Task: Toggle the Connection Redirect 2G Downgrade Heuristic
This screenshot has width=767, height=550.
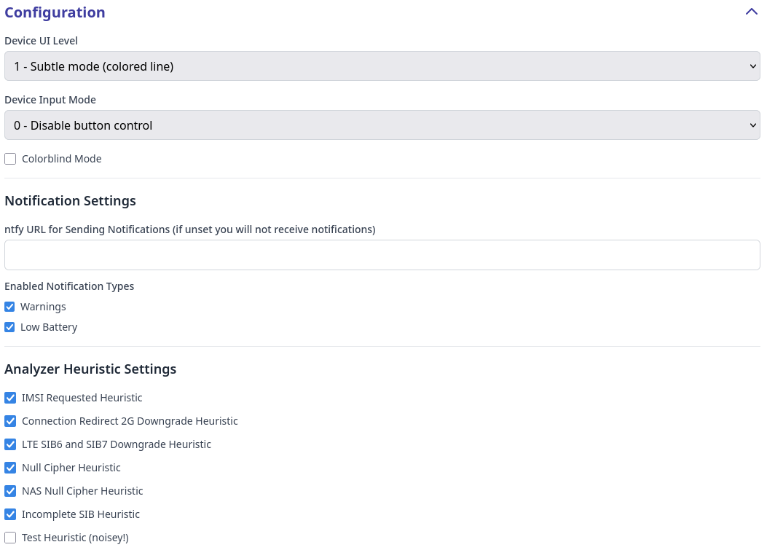Action: (x=10, y=420)
